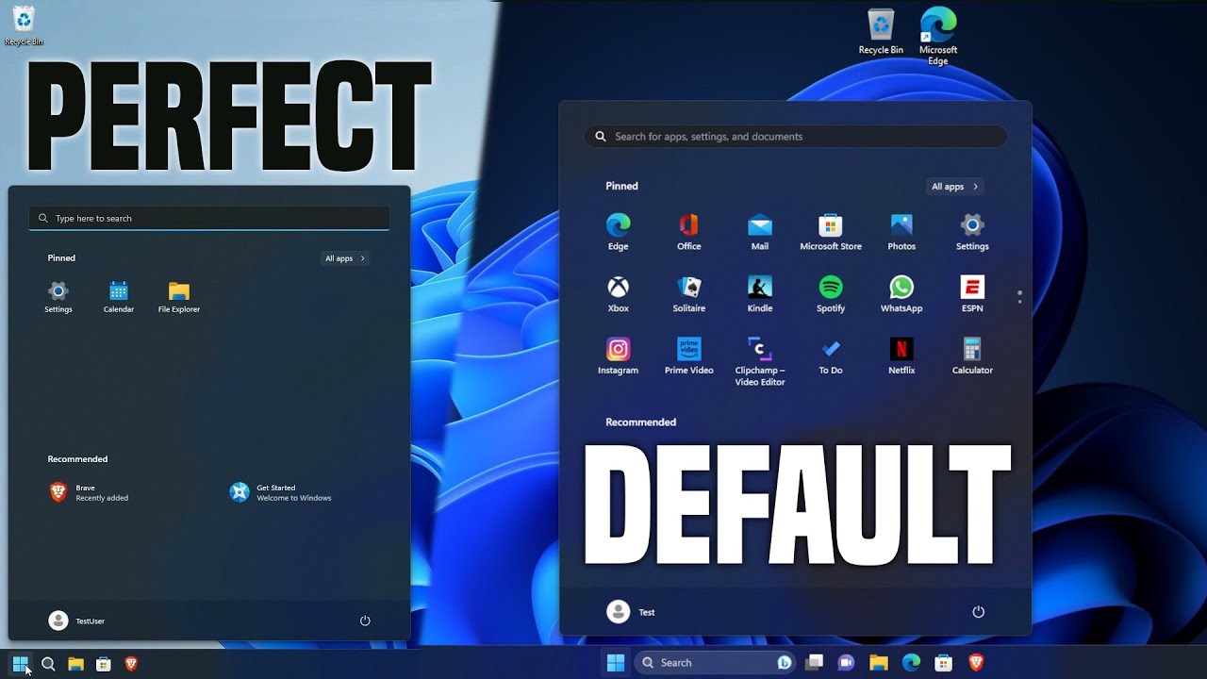1207x679 pixels.
Task: Open the pinned apps page indicator dots
Action: 1019,295
